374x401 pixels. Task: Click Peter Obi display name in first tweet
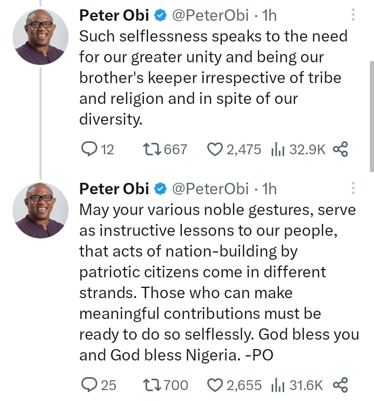click(x=114, y=16)
